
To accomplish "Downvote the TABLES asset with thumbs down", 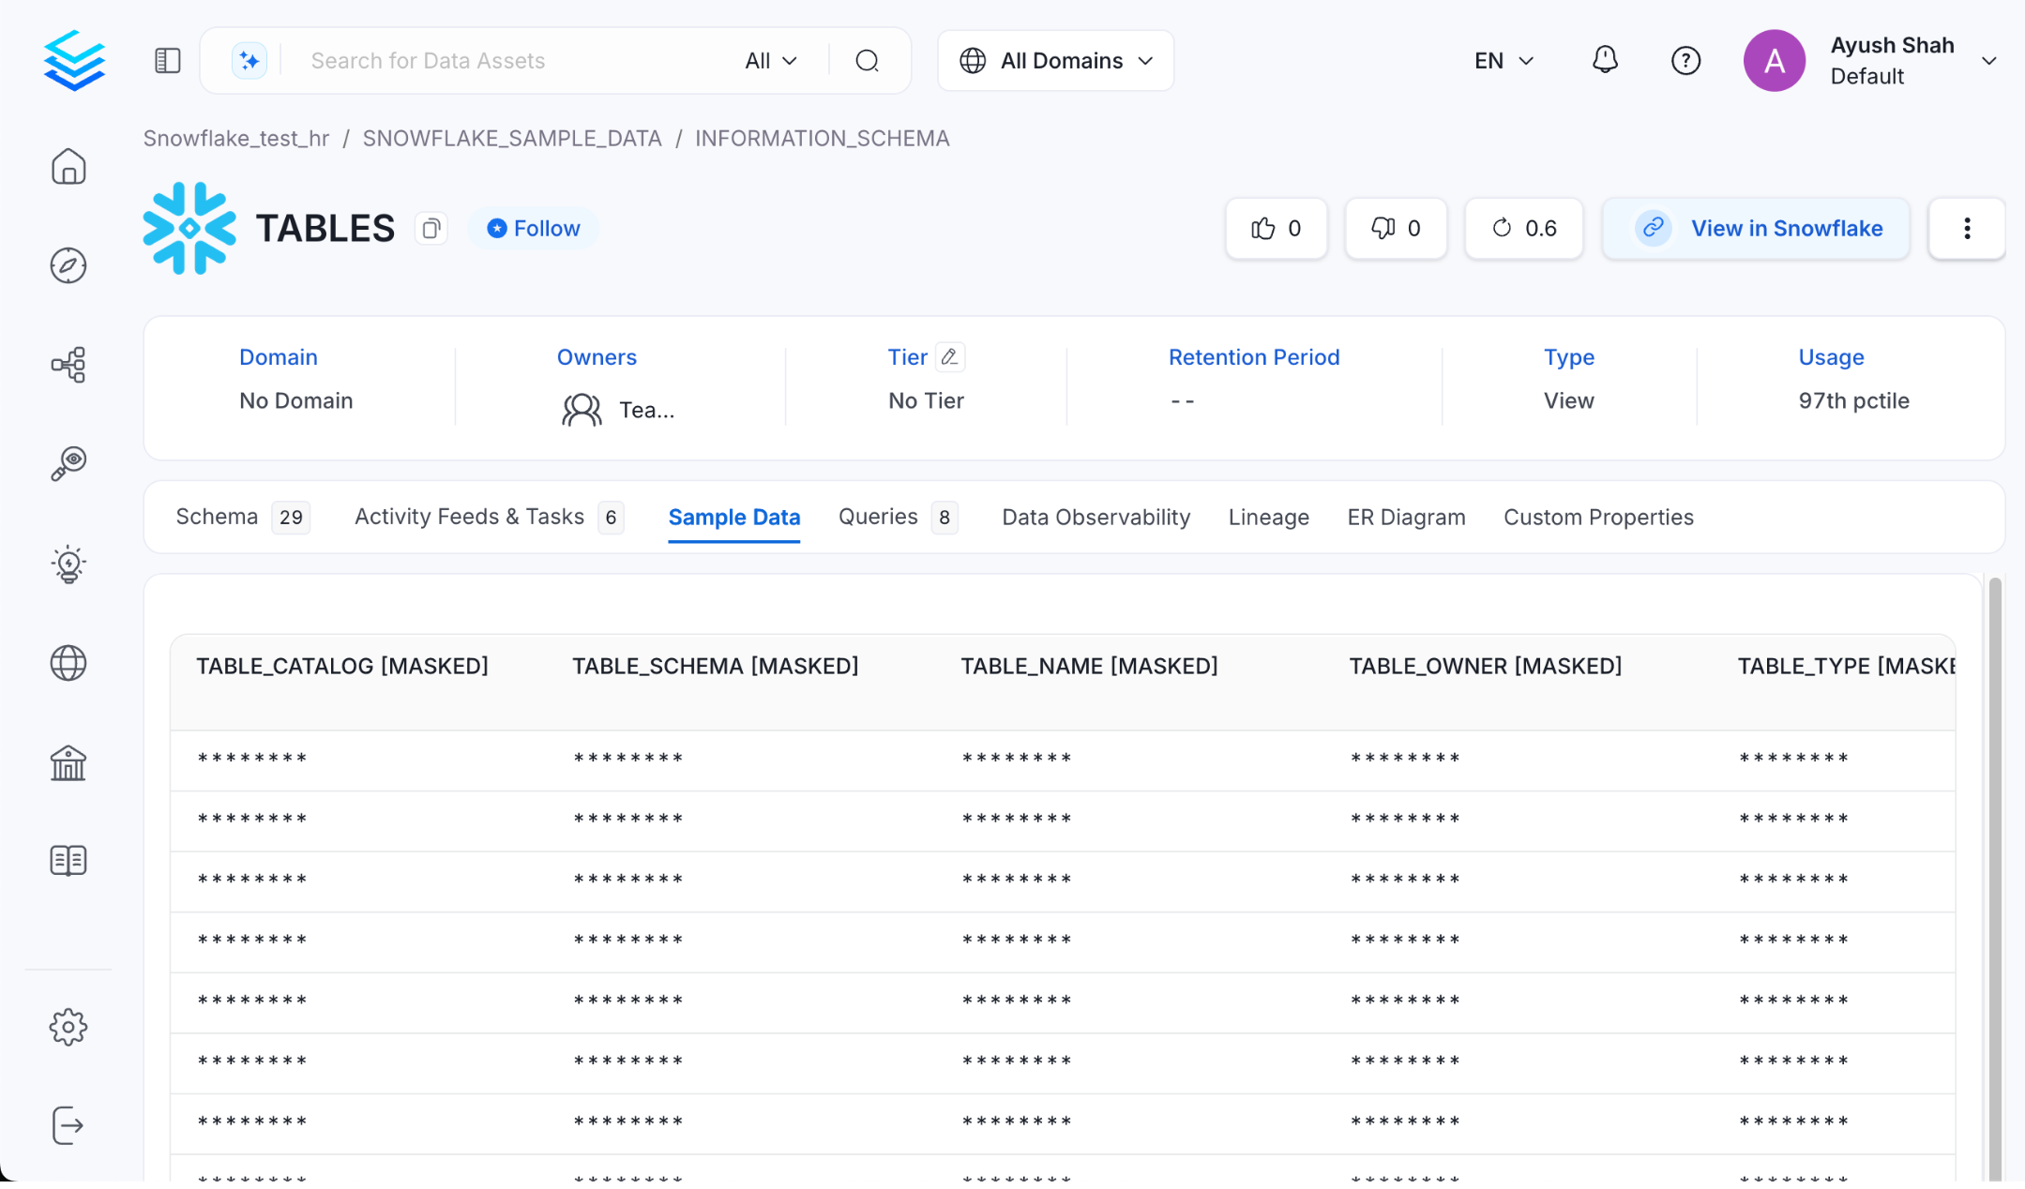I will point(1396,229).
